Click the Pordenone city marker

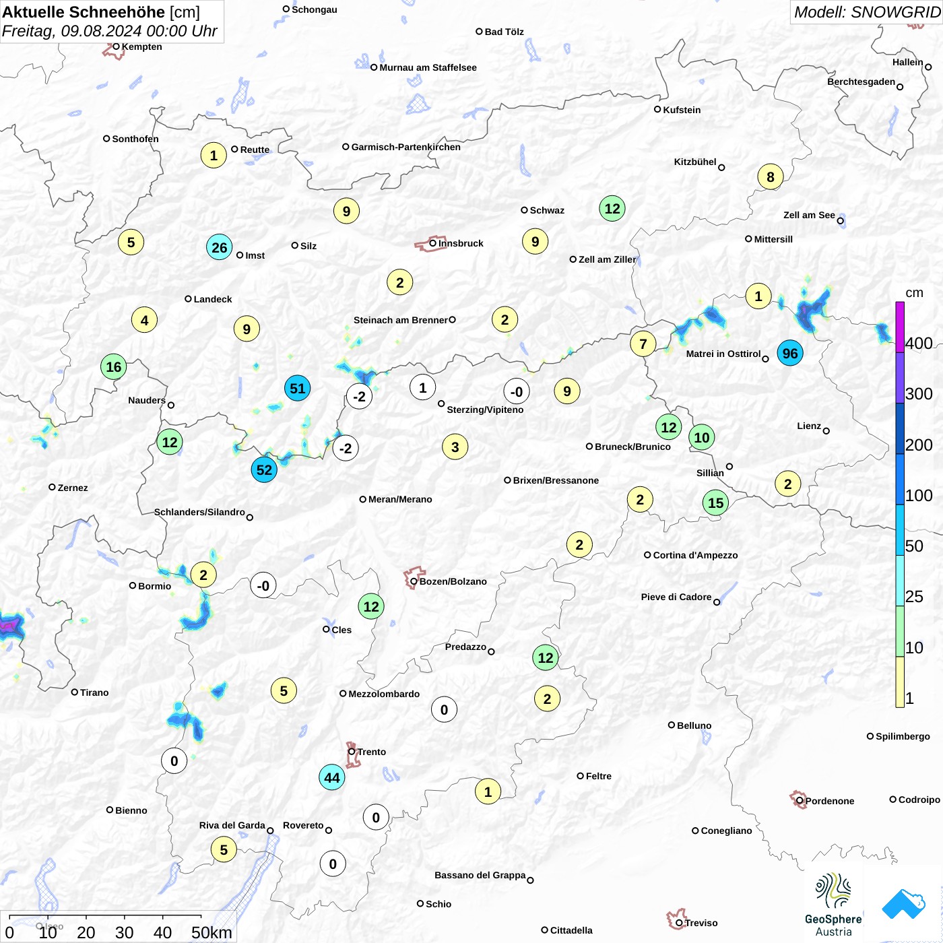800,801
